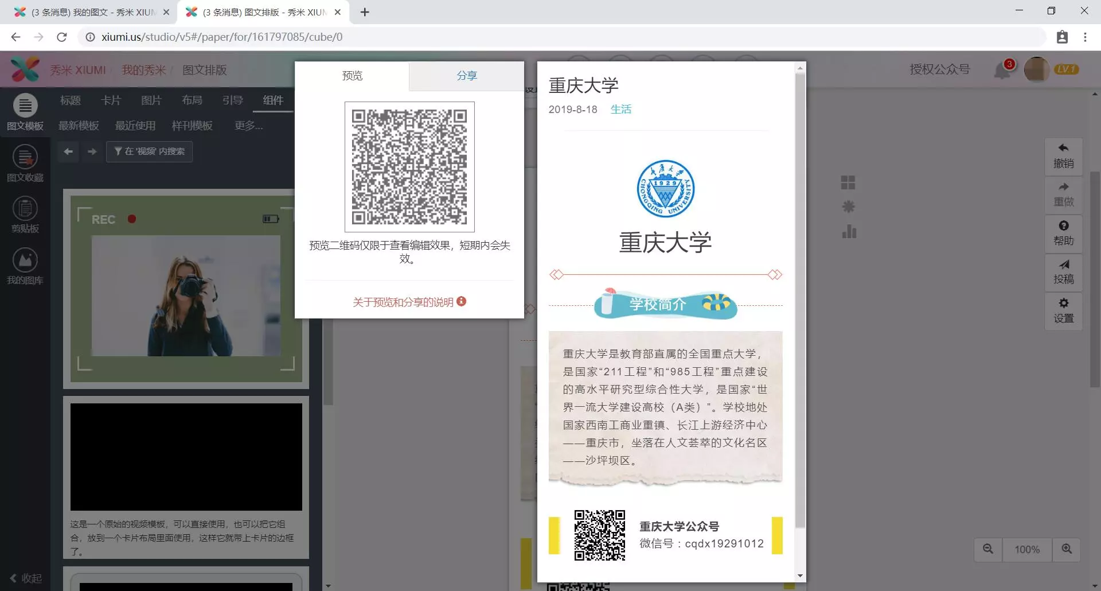
Task: Open the 图文模板 sidebar panel
Action: (x=25, y=112)
